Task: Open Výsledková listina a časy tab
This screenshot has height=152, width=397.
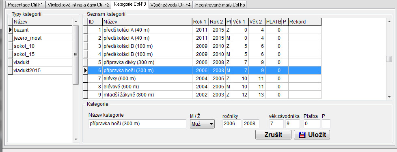Action: point(78,4)
